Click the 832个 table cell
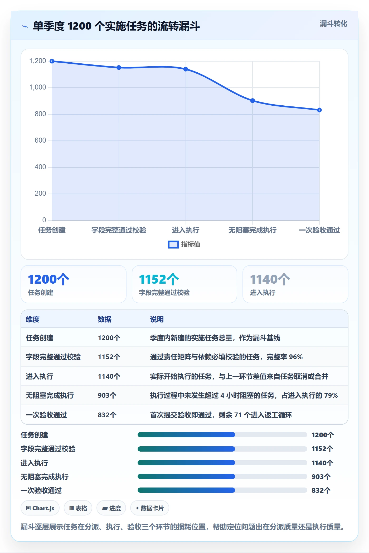Image resolution: width=369 pixels, height=553 pixels. 107,415
